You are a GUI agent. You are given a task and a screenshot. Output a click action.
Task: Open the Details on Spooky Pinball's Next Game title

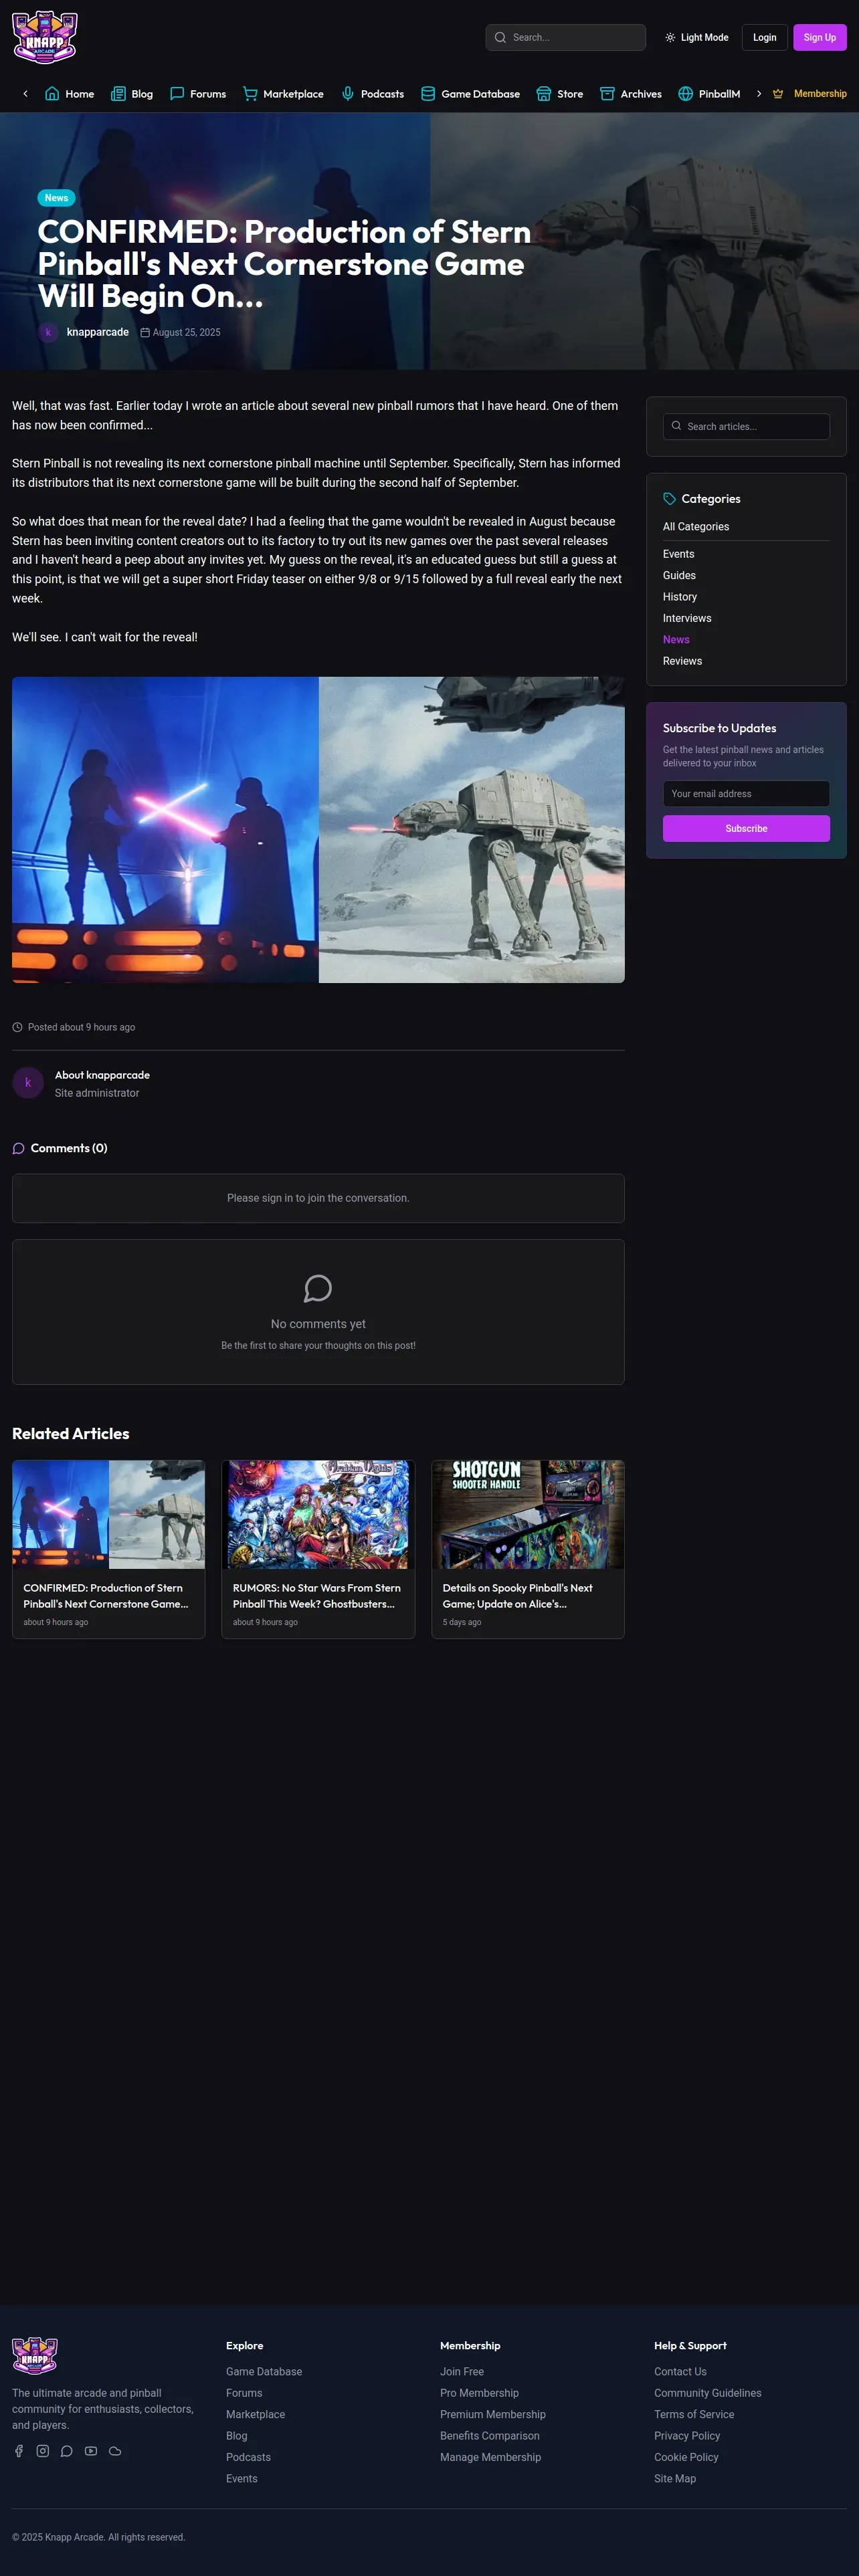(x=518, y=1596)
